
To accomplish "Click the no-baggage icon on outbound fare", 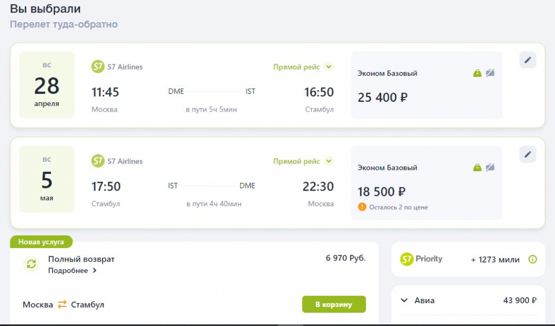I will tap(490, 73).
